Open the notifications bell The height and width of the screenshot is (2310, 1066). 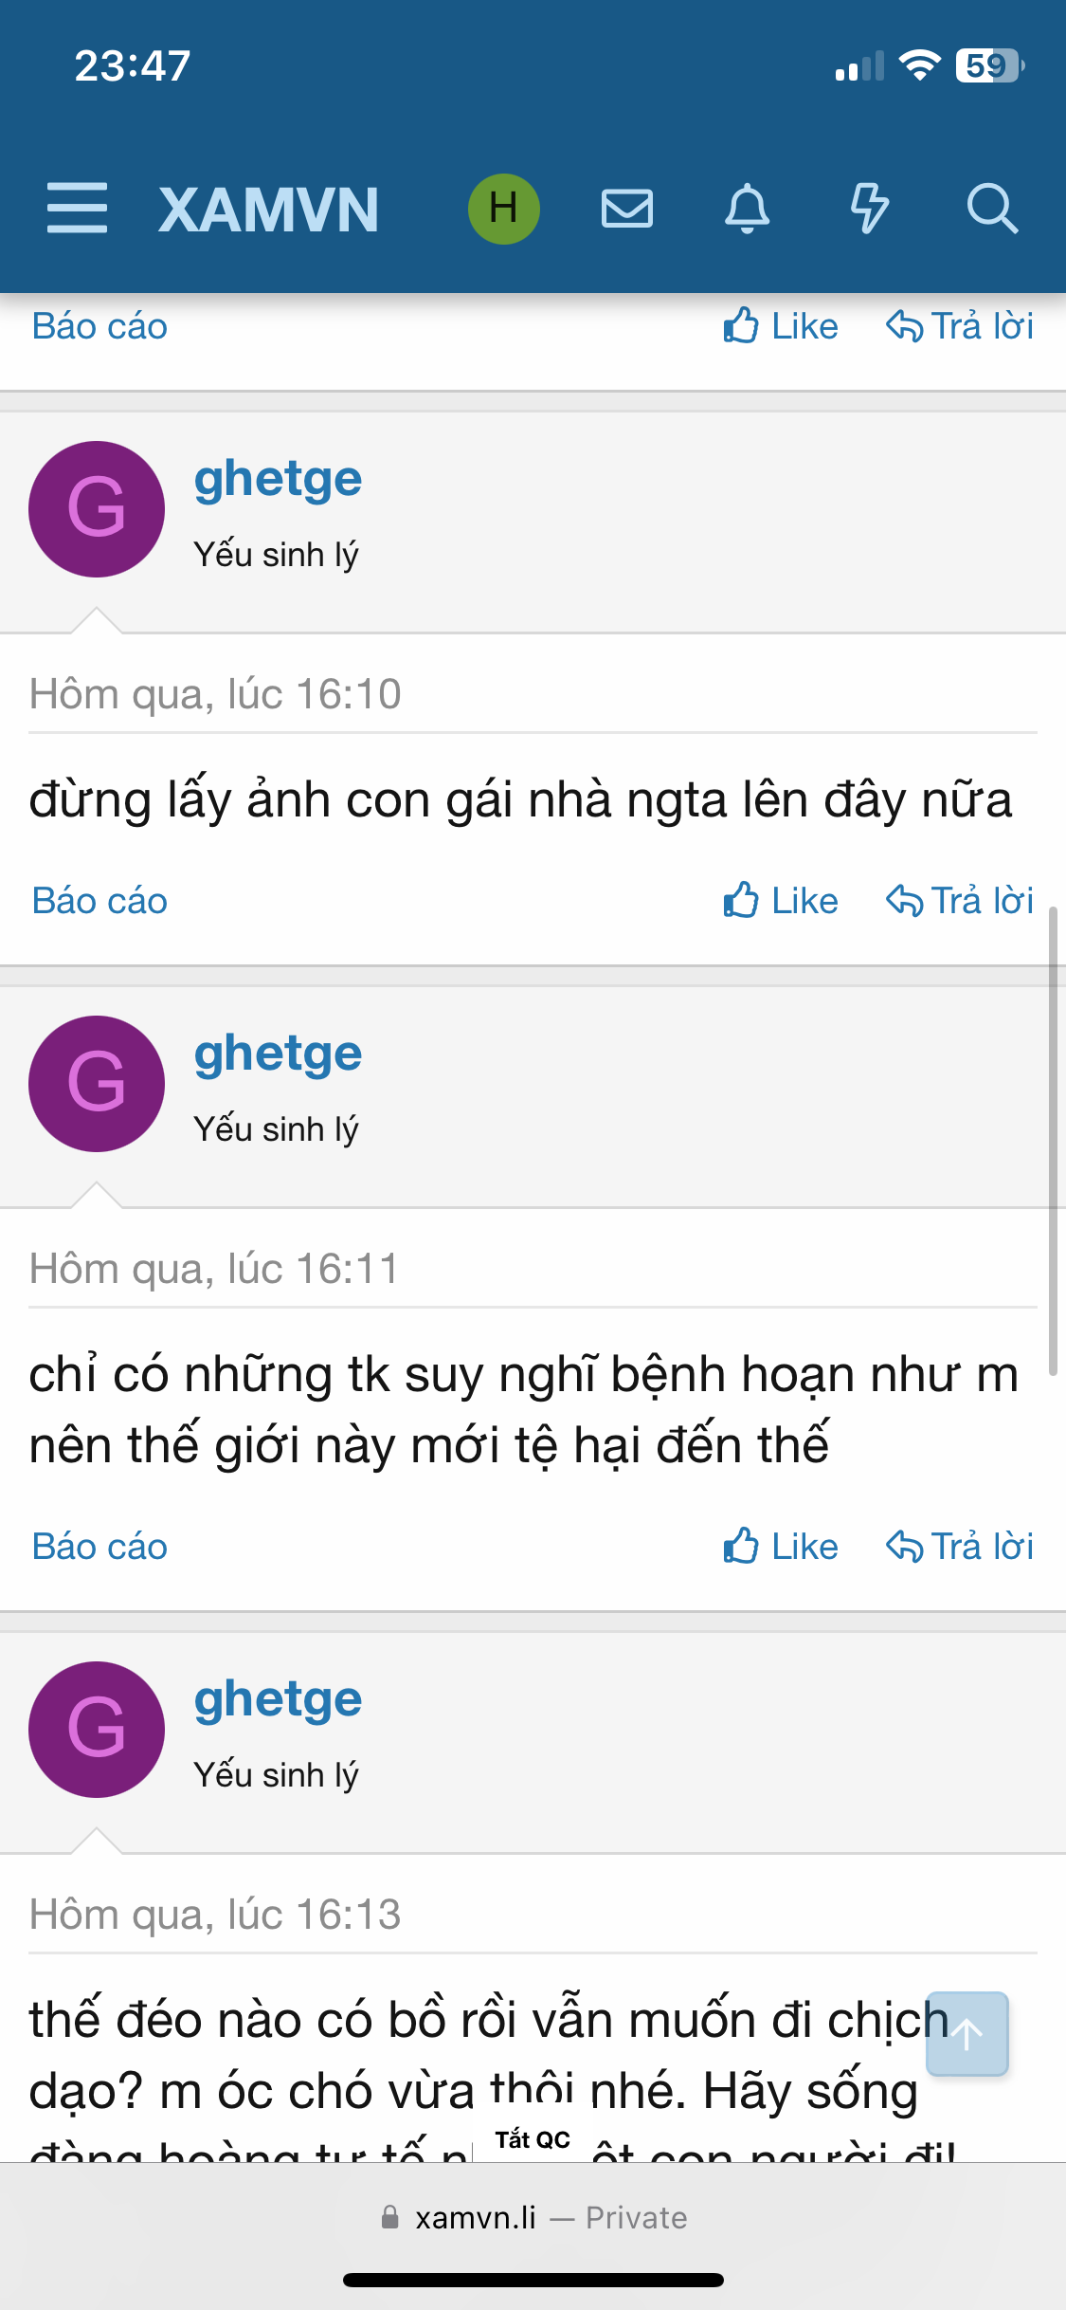pyautogui.click(x=747, y=209)
